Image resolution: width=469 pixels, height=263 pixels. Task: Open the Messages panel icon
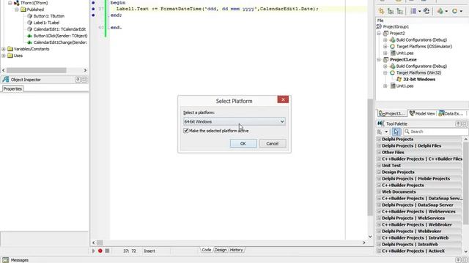coord(5,260)
